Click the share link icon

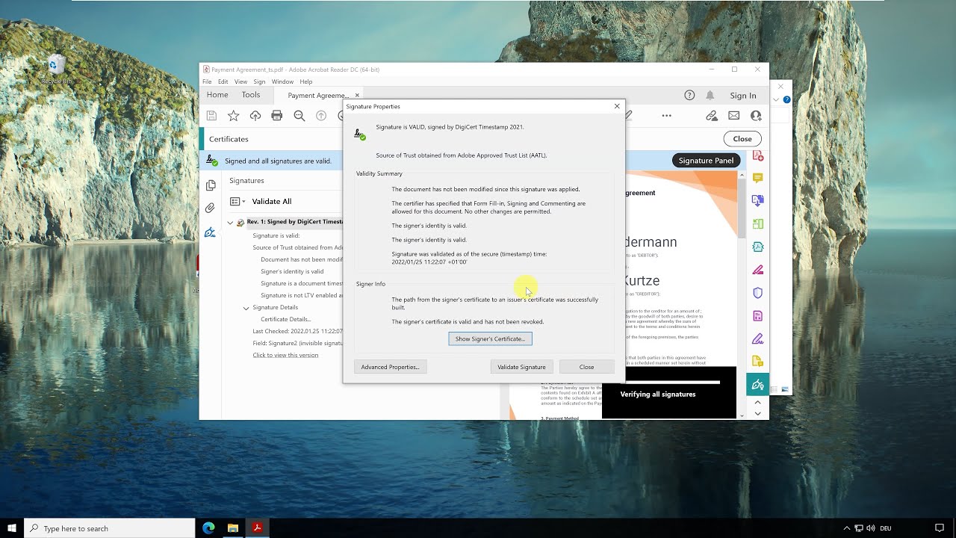[712, 116]
